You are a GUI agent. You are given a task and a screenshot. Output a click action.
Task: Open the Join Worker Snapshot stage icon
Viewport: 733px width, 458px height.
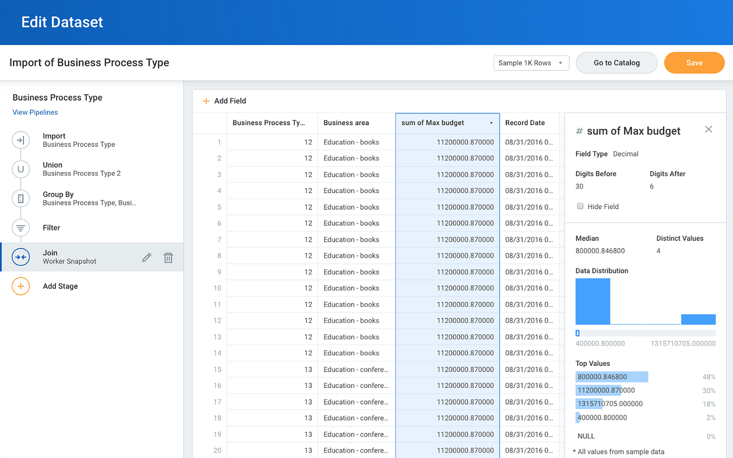tap(20, 257)
